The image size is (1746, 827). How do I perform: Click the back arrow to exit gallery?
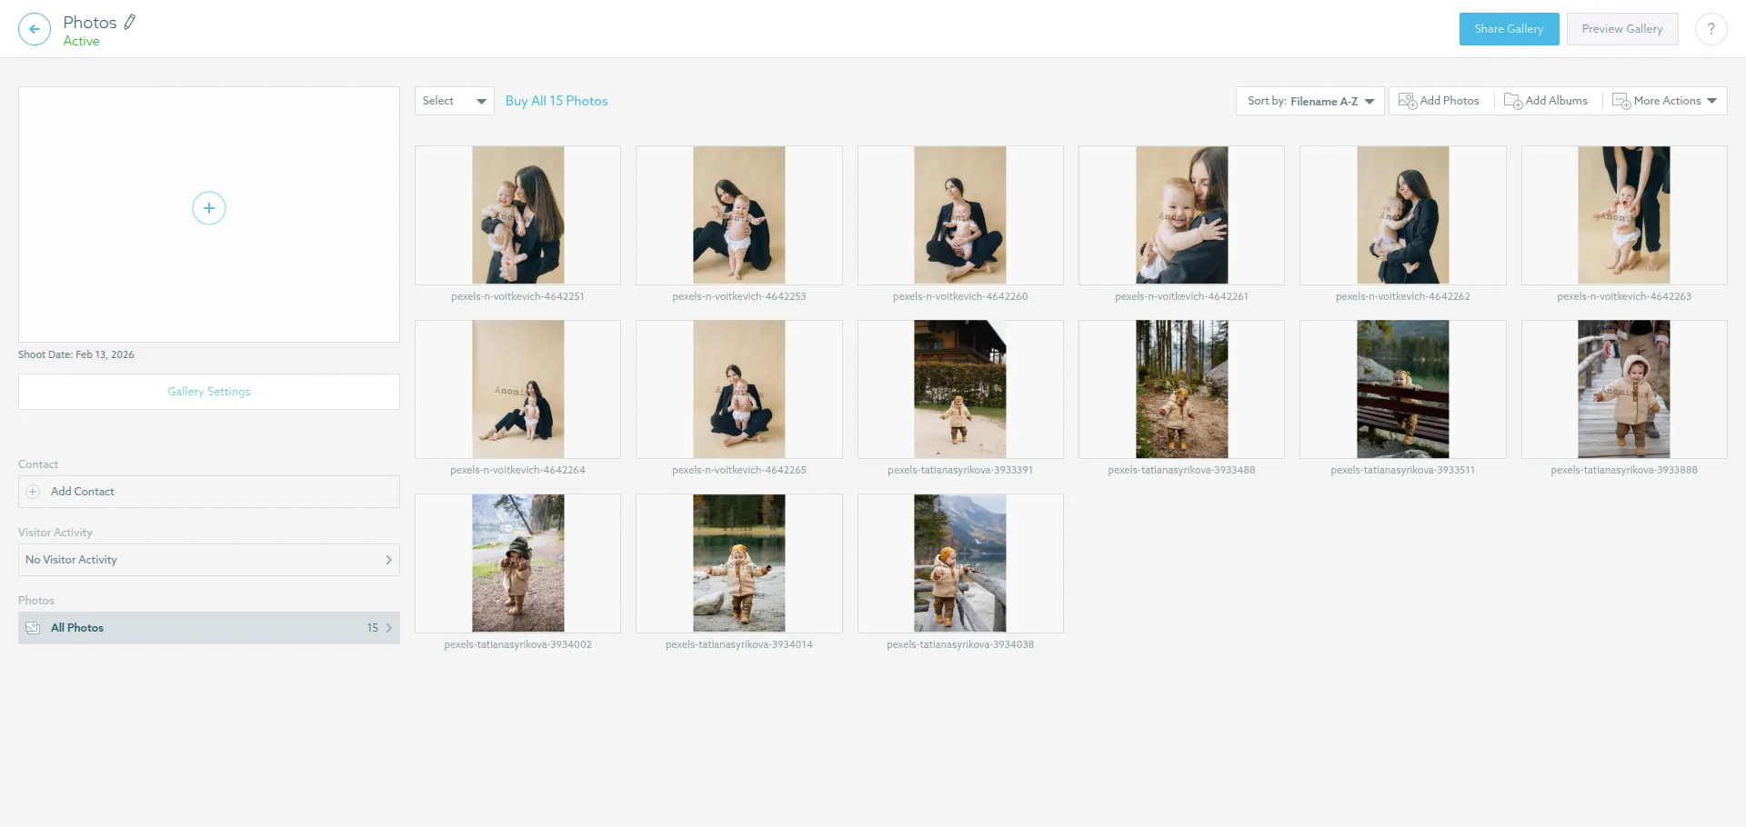[x=34, y=28]
